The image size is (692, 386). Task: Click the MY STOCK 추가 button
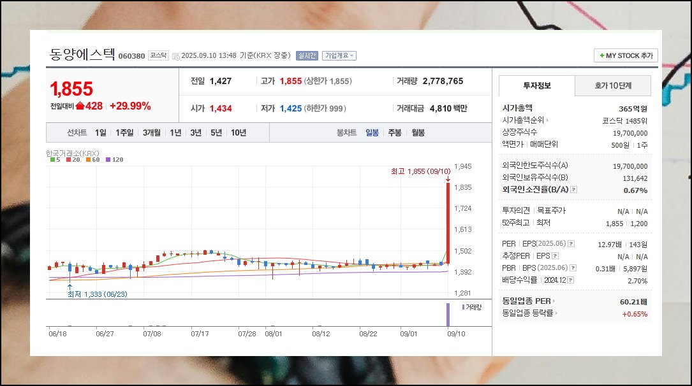[626, 55]
